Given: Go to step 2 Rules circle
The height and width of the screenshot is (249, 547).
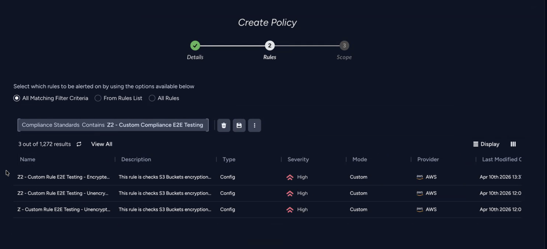Looking at the screenshot, I should [270, 45].
